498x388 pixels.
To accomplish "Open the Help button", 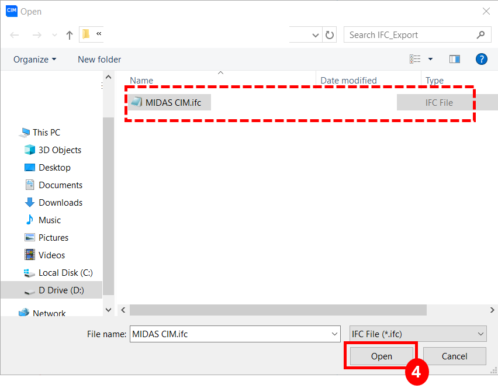I will 482,59.
